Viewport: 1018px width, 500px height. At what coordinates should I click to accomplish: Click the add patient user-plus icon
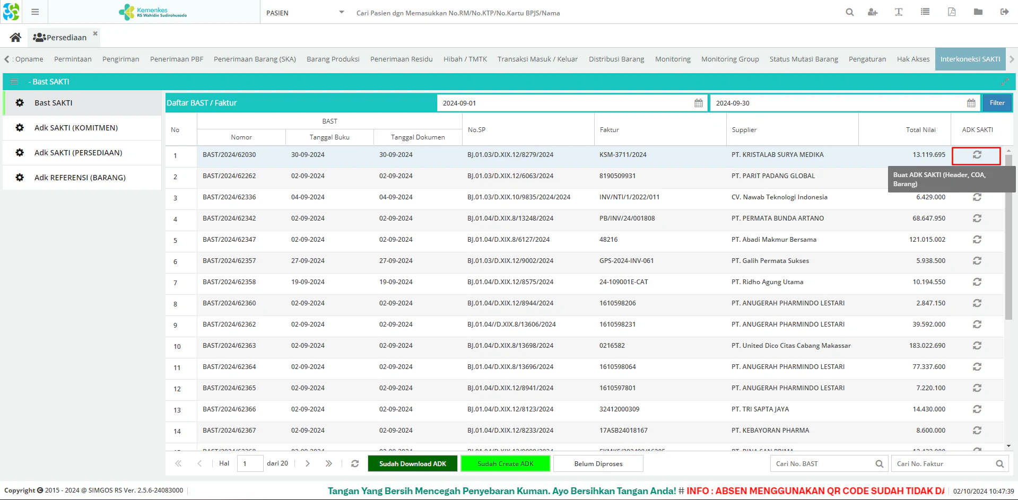tap(873, 12)
